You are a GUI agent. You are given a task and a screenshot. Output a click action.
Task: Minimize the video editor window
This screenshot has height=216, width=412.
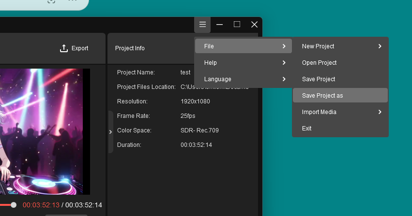pos(219,25)
